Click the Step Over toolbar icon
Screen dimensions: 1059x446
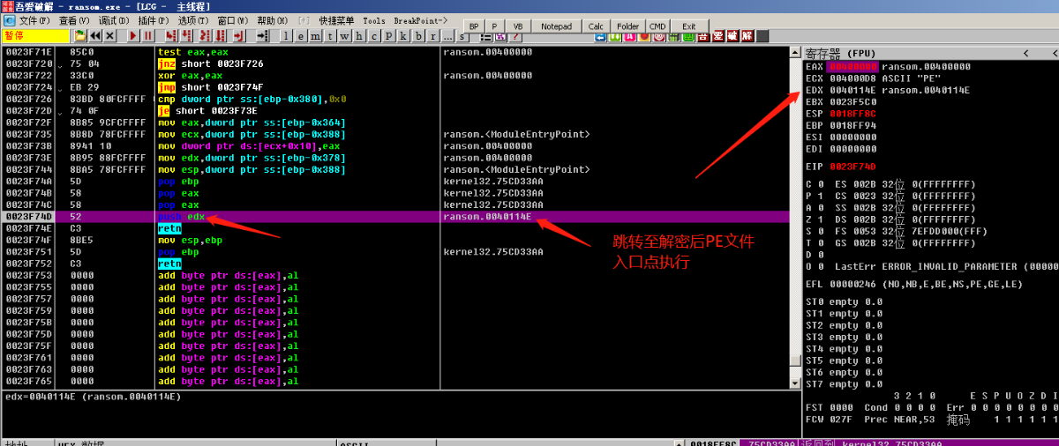186,36
